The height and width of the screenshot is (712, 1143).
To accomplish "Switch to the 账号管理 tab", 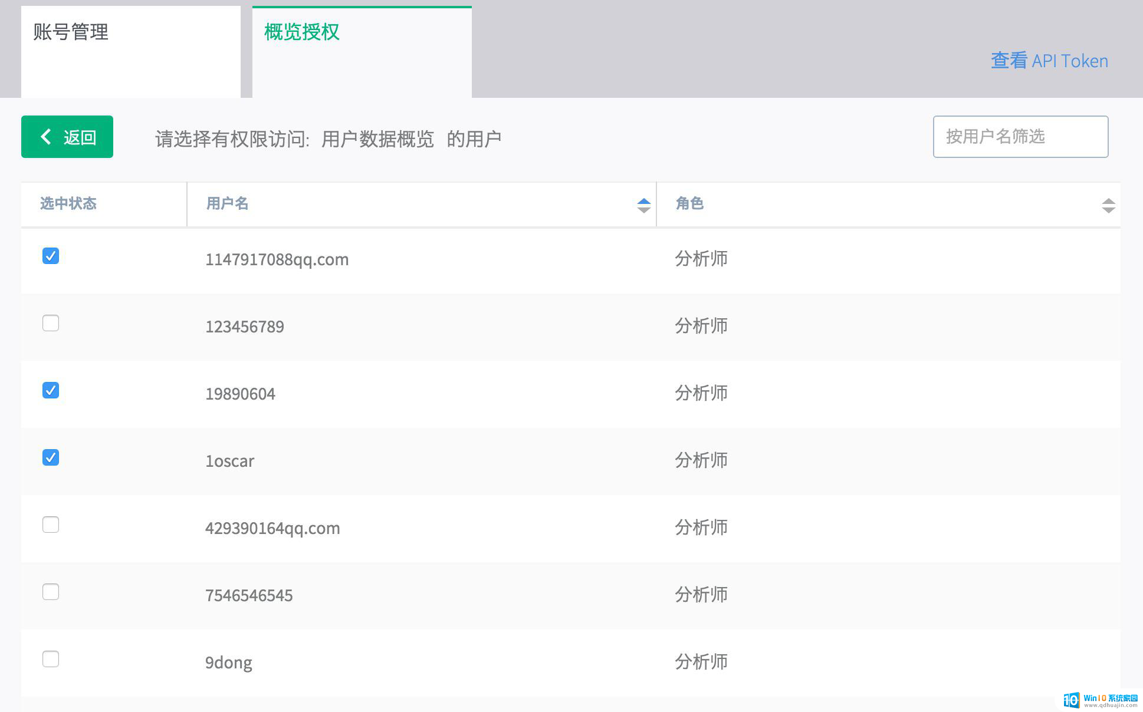I will (x=130, y=52).
